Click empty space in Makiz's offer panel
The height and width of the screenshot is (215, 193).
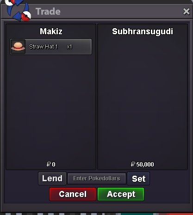51,108
